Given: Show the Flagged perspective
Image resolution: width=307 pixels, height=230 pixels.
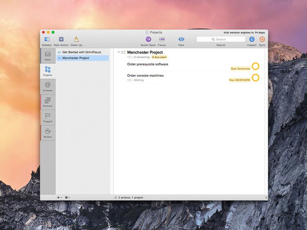Looking at the screenshot, I should (47, 117).
